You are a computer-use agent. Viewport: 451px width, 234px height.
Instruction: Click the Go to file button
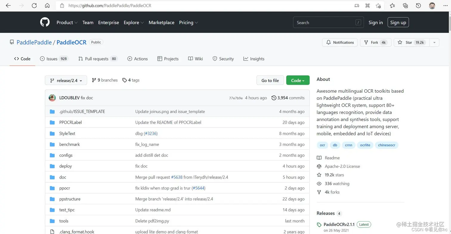270,80
